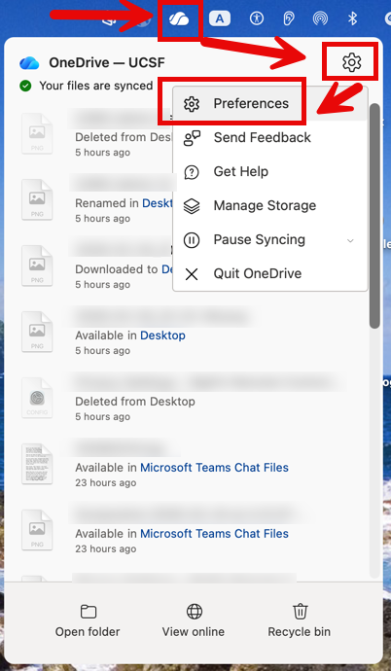Open the Recycle bin button
391x671 pixels.
coord(299,621)
